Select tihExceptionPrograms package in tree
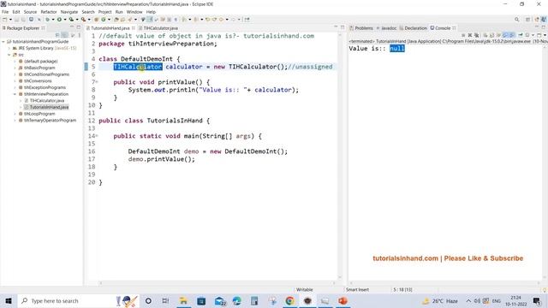 click(x=45, y=87)
